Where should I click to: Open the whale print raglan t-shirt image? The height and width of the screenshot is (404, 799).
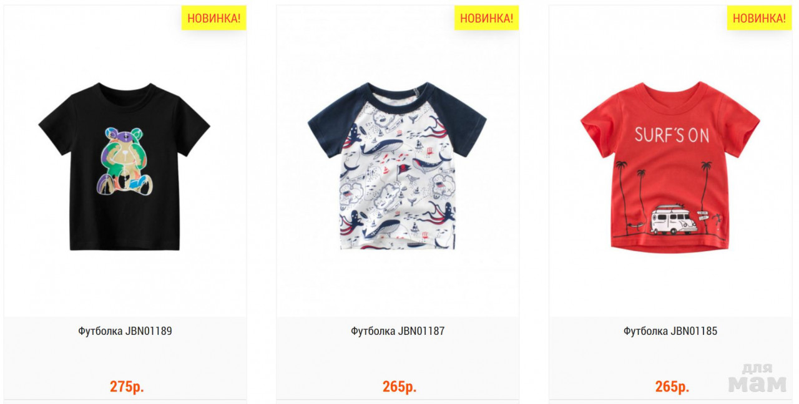[x=397, y=165]
